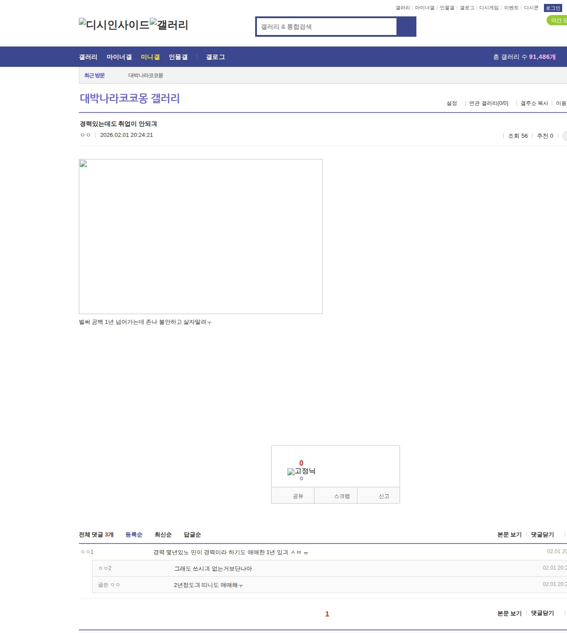Viewport: 567px width, 633px height.
Task: Click 글쓴 ㅇㅇ reply author
Action: point(109,585)
